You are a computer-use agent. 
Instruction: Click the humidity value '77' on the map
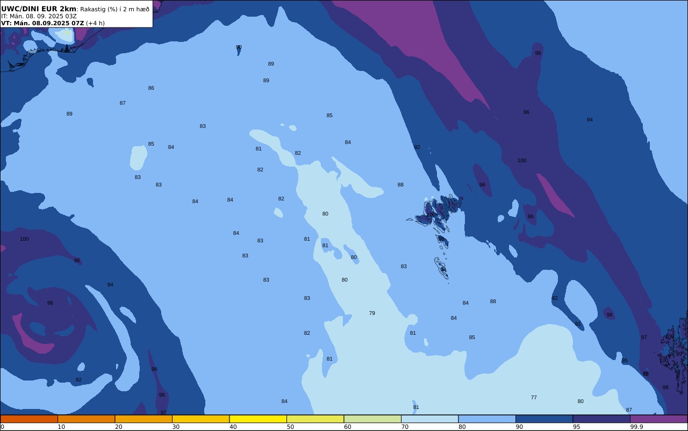534,398
